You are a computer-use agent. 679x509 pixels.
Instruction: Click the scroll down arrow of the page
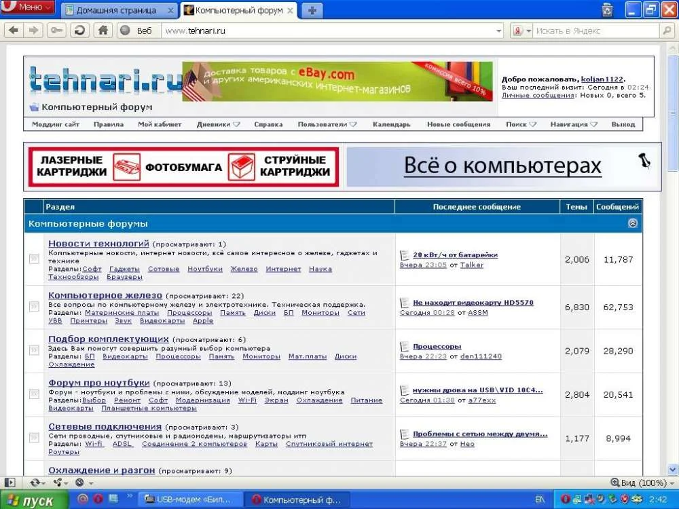[x=672, y=469]
